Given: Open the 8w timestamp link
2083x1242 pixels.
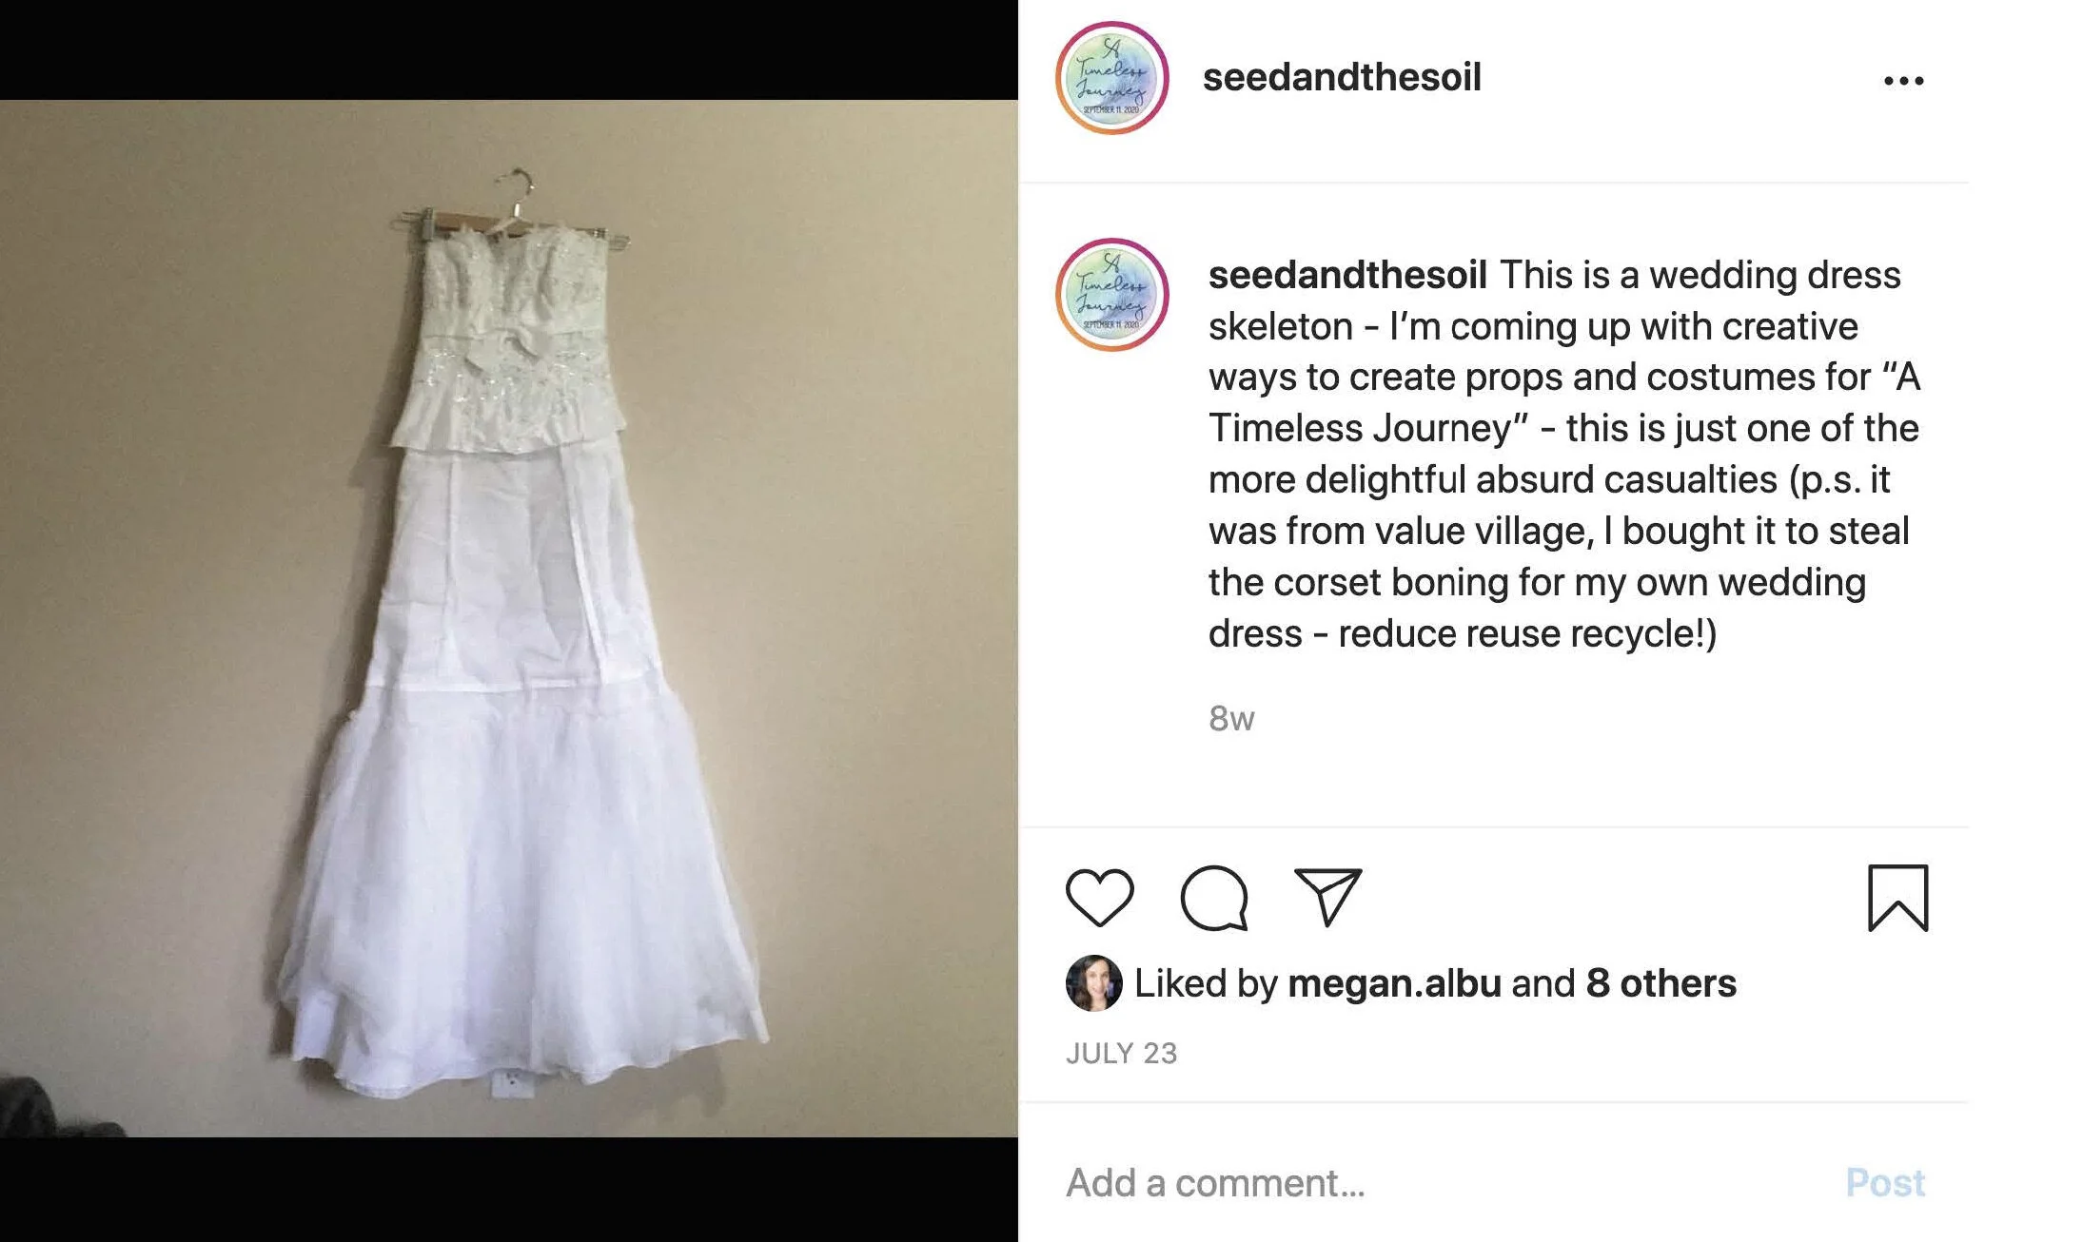Looking at the screenshot, I should click(x=1231, y=719).
